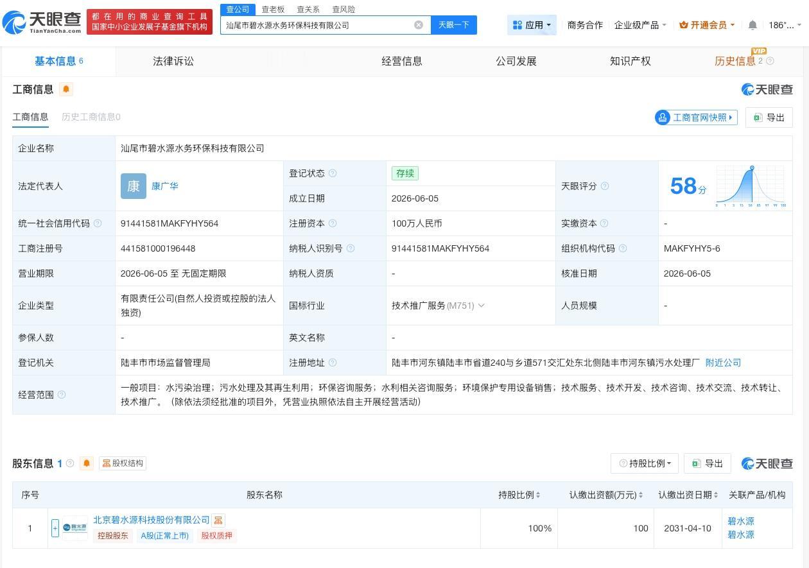Click help icon next to 注册资本
The height and width of the screenshot is (568, 809).
[333, 223]
